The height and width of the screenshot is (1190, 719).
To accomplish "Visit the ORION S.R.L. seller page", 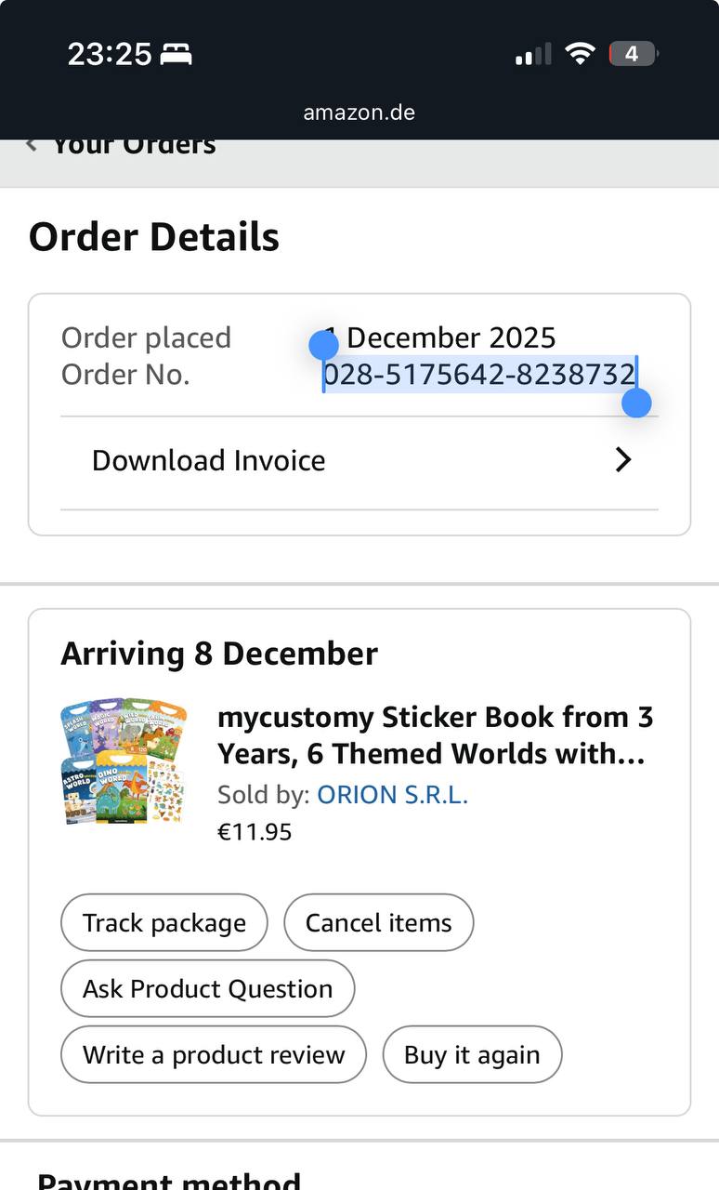I will pyautogui.click(x=392, y=795).
